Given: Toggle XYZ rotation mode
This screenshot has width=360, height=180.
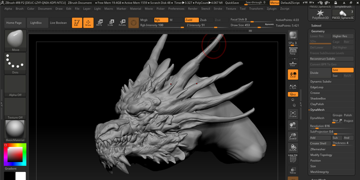Looking at the screenshot, I should coord(293,94).
